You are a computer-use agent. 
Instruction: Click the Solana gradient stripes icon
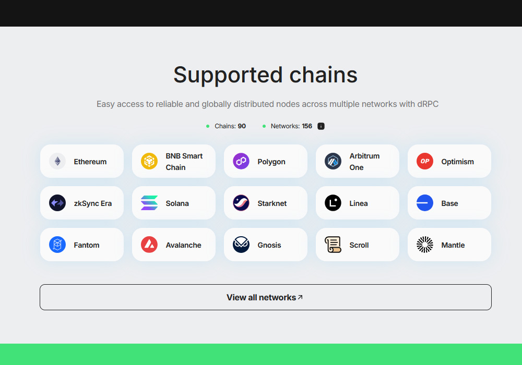[149, 203]
